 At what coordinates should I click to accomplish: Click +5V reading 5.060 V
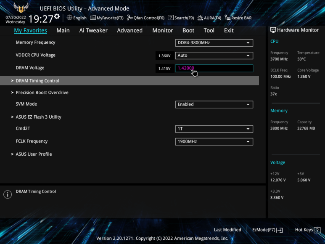coord(304,180)
